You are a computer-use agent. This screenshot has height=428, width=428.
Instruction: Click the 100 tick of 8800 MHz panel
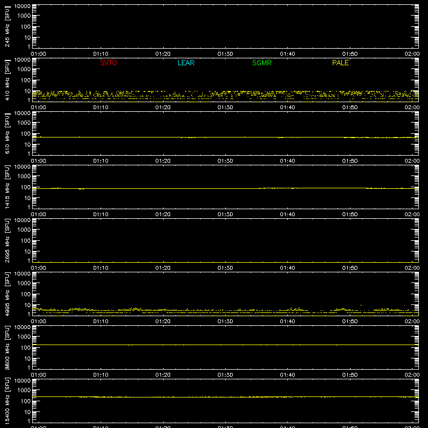pyautogui.click(x=26, y=348)
